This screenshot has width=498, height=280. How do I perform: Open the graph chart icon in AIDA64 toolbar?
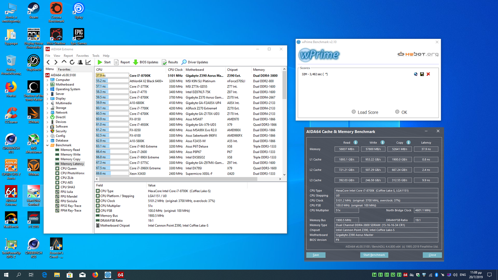coord(88,62)
